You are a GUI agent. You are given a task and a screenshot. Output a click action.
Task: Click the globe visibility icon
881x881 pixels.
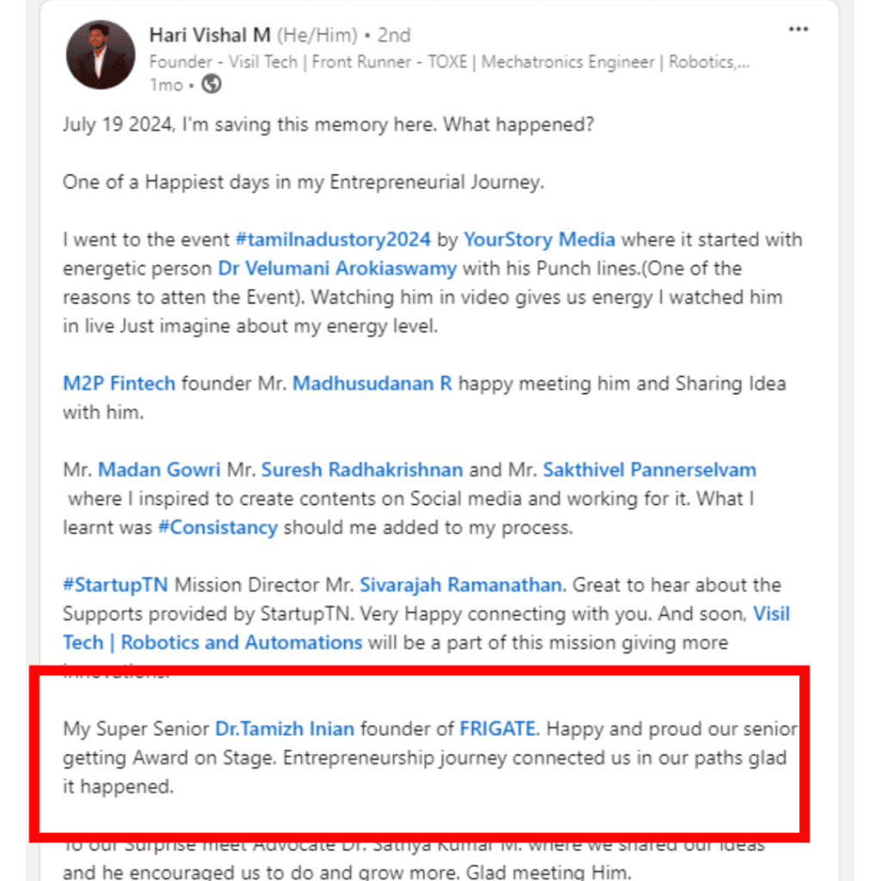point(212,84)
